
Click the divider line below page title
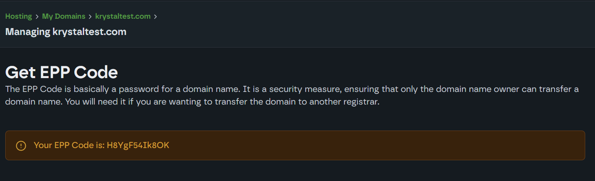pos(297,47)
